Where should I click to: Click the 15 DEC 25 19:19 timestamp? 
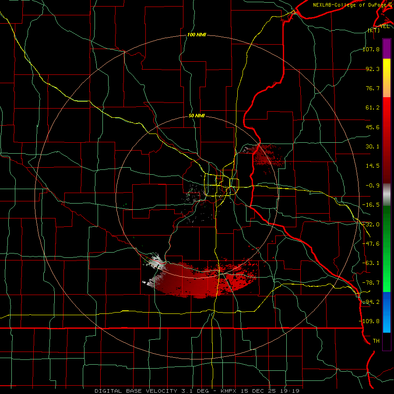(270, 391)
